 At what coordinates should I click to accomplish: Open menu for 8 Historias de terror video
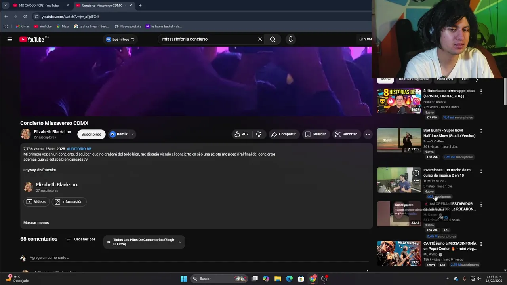pos(481,91)
